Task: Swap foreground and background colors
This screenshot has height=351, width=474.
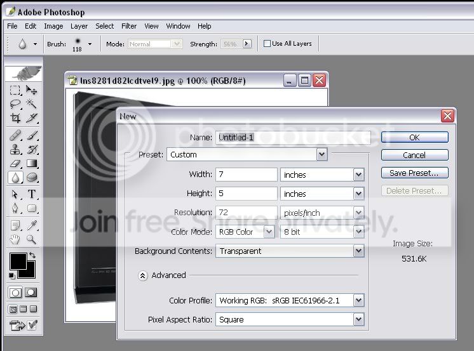Action: pos(32,255)
